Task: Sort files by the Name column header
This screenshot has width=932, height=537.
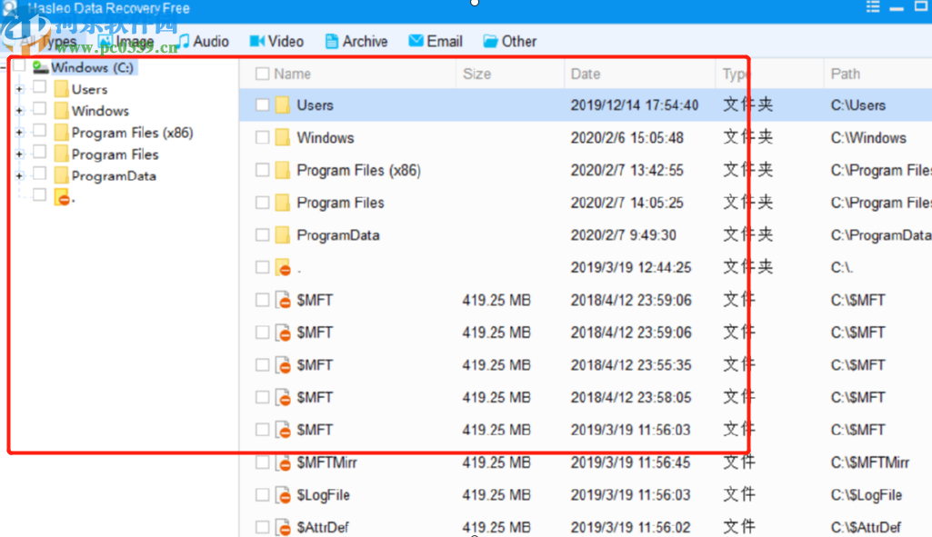Action: click(292, 74)
